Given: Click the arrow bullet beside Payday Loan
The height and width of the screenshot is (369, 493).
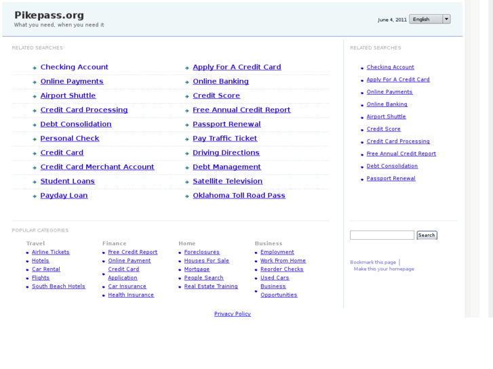Looking at the screenshot, I should click(x=35, y=196).
